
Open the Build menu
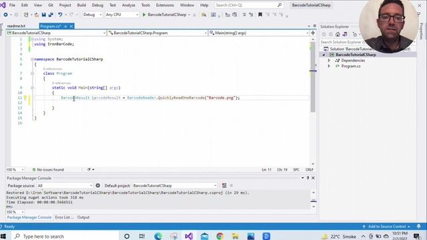pos(81,5)
